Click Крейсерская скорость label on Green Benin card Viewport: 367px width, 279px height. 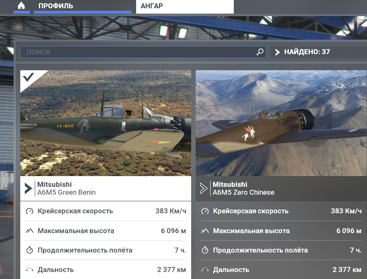75,211
